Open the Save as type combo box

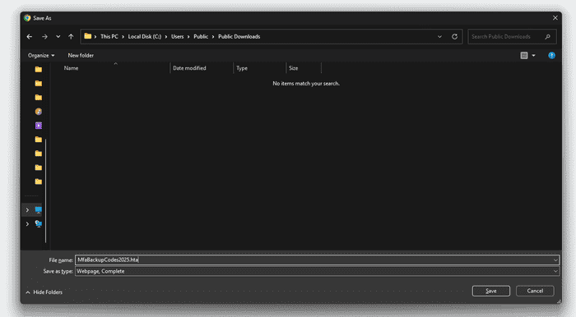(x=318, y=271)
